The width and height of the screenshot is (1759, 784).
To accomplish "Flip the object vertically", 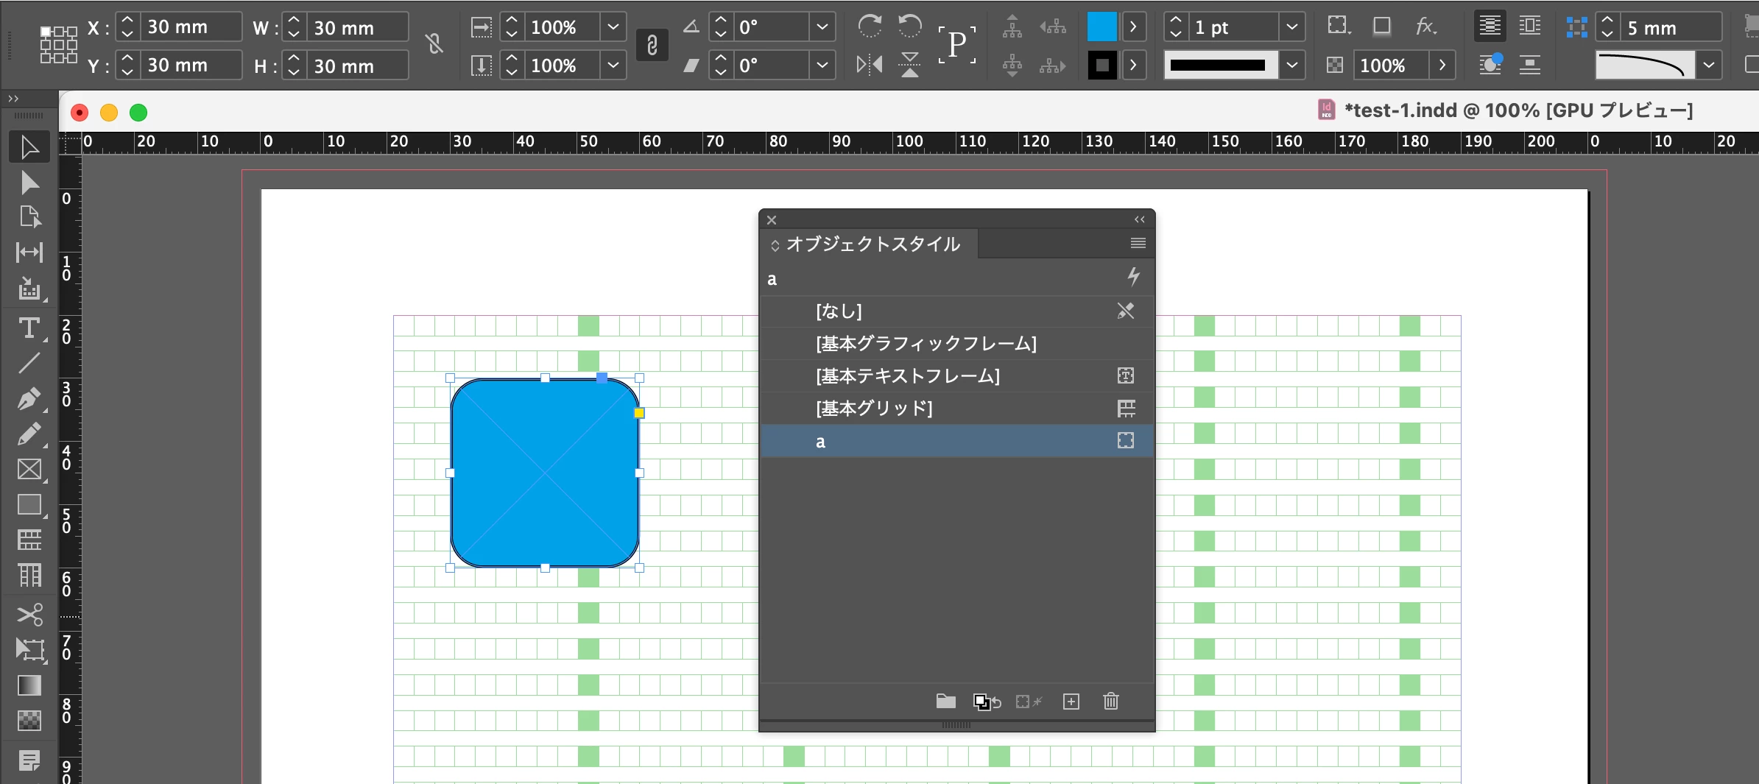I will tap(910, 65).
